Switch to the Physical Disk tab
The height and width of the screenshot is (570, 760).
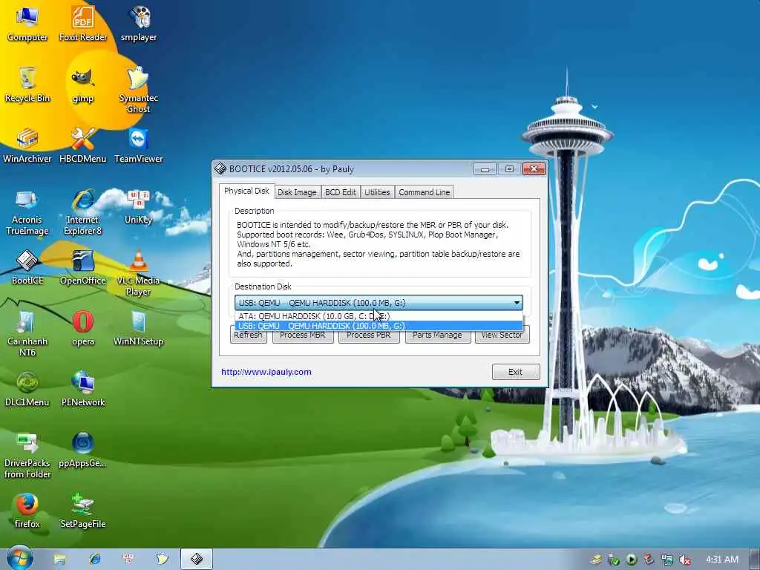click(246, 191)
